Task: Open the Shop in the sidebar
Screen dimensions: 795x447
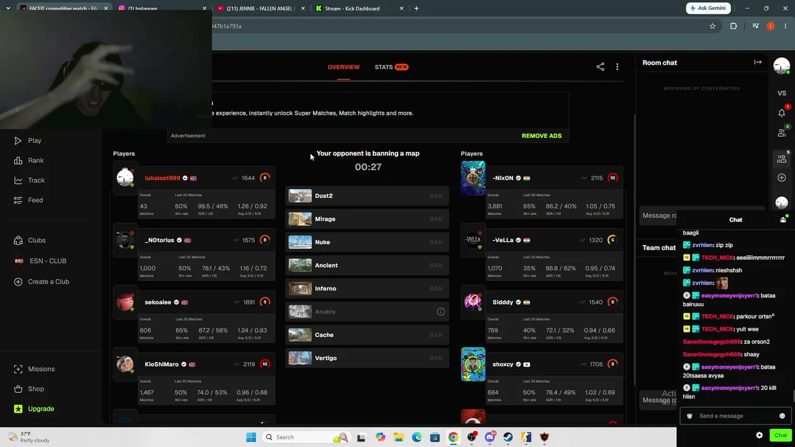Action: 29,389
